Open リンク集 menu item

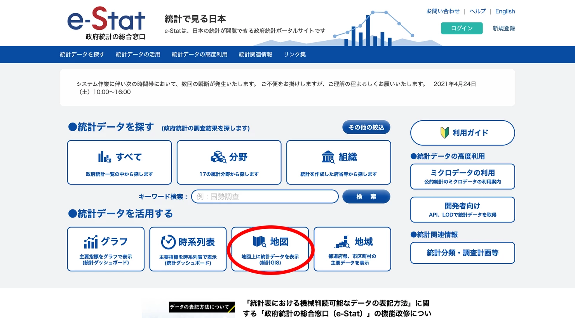point(294,55)
